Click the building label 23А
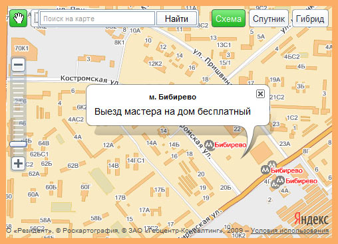Viewport: 338px width, 244px height. click(x=285, y=144)
